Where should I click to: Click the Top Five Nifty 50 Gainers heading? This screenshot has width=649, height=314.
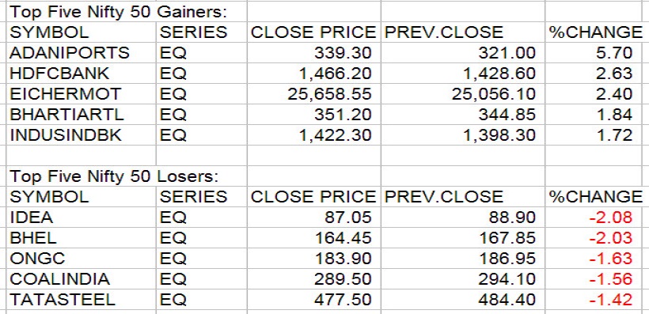point(119,12)
